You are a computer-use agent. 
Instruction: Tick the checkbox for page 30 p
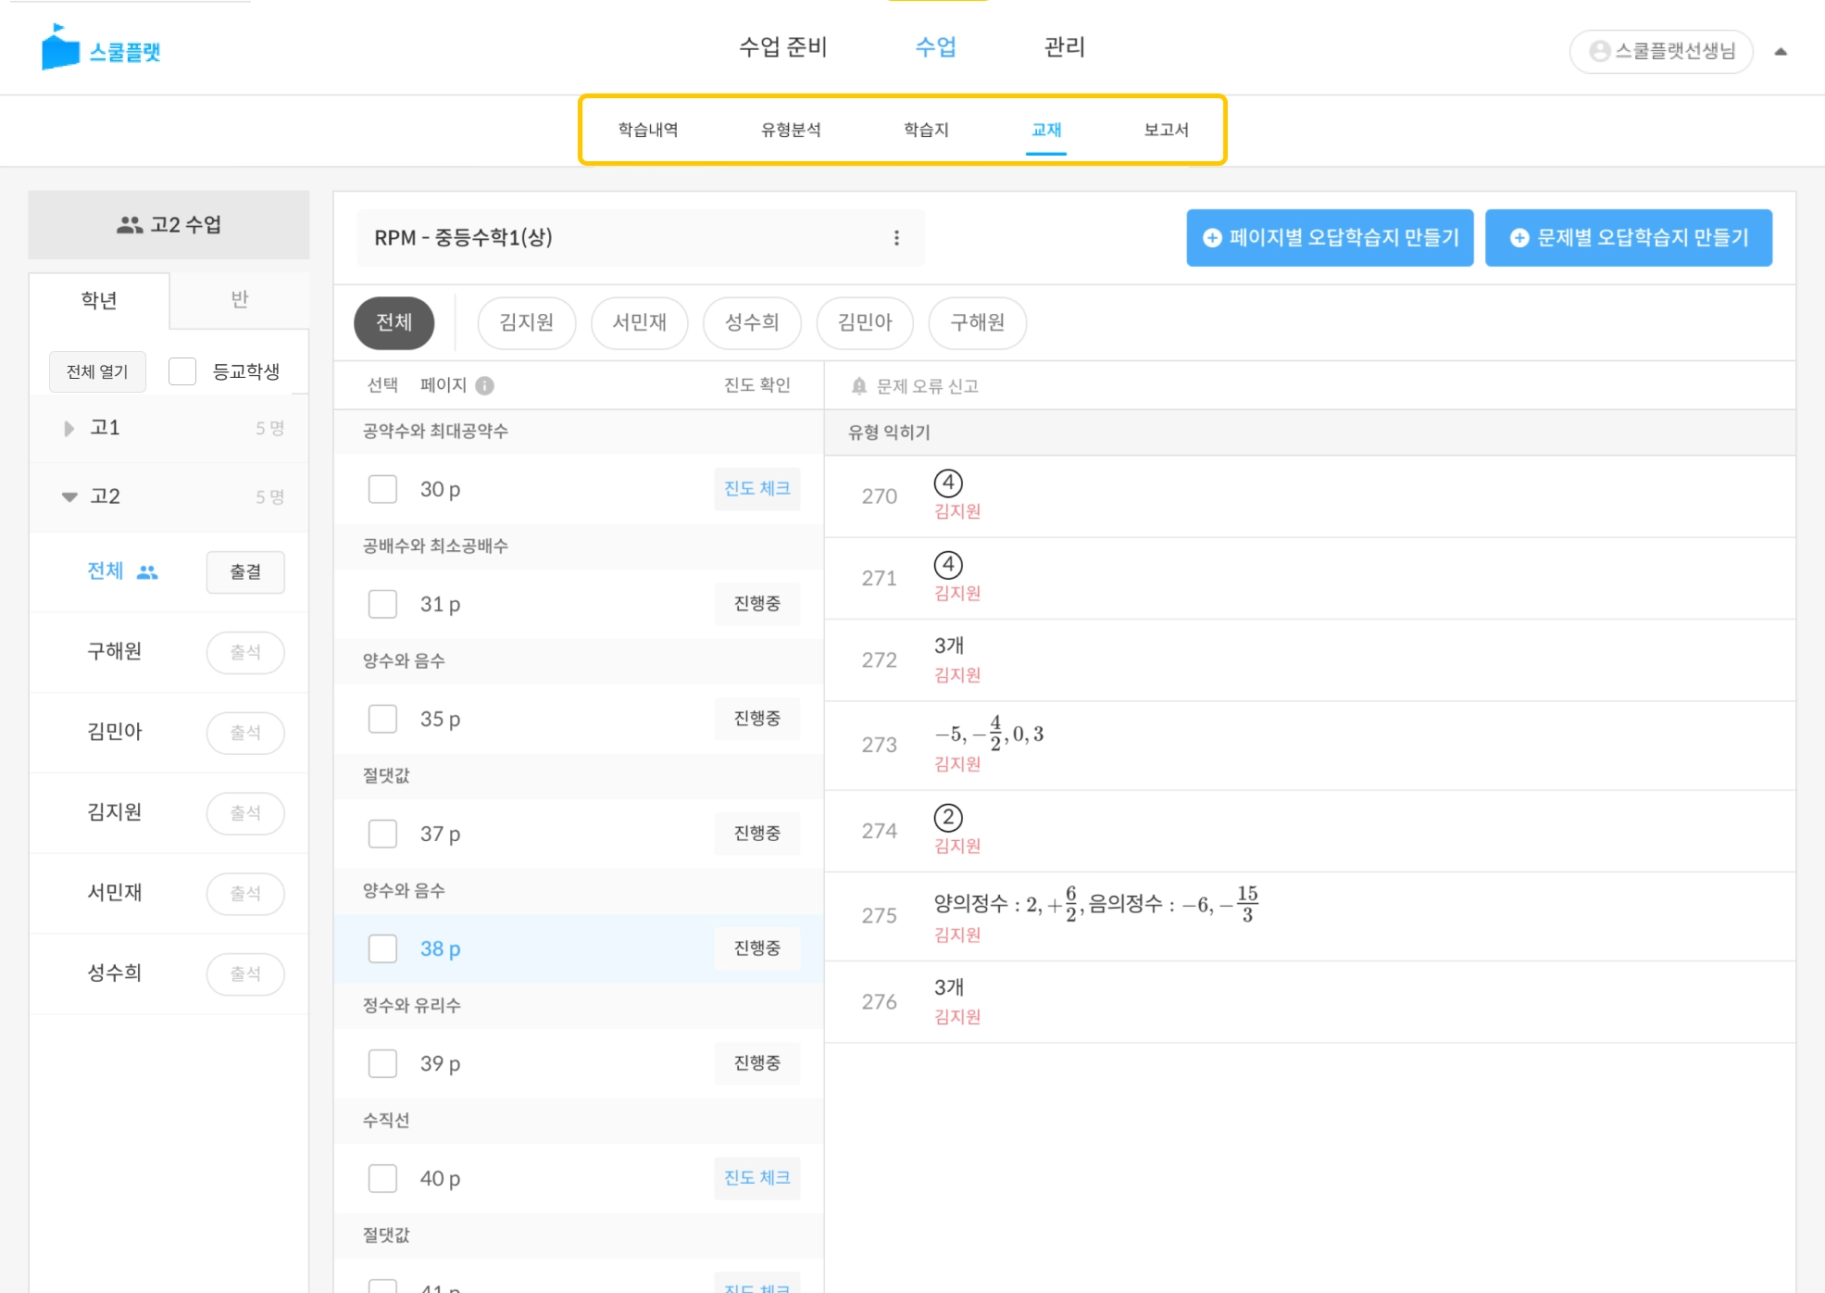(382, 489)
